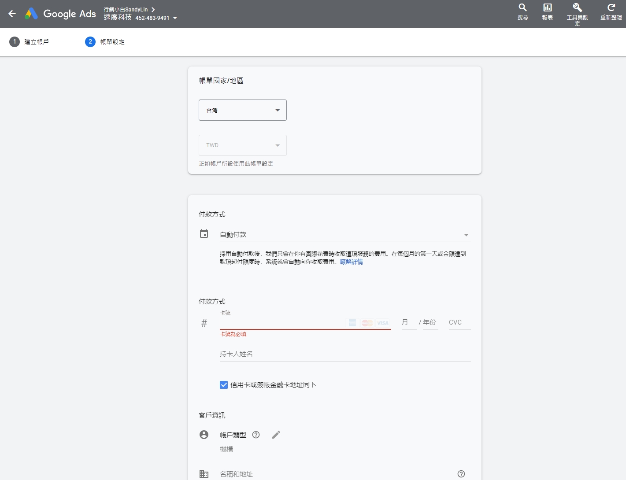The image size is (626, 480).
Task: Click the 持卡人姓名 cardholder name field
Action: [345, 354]
